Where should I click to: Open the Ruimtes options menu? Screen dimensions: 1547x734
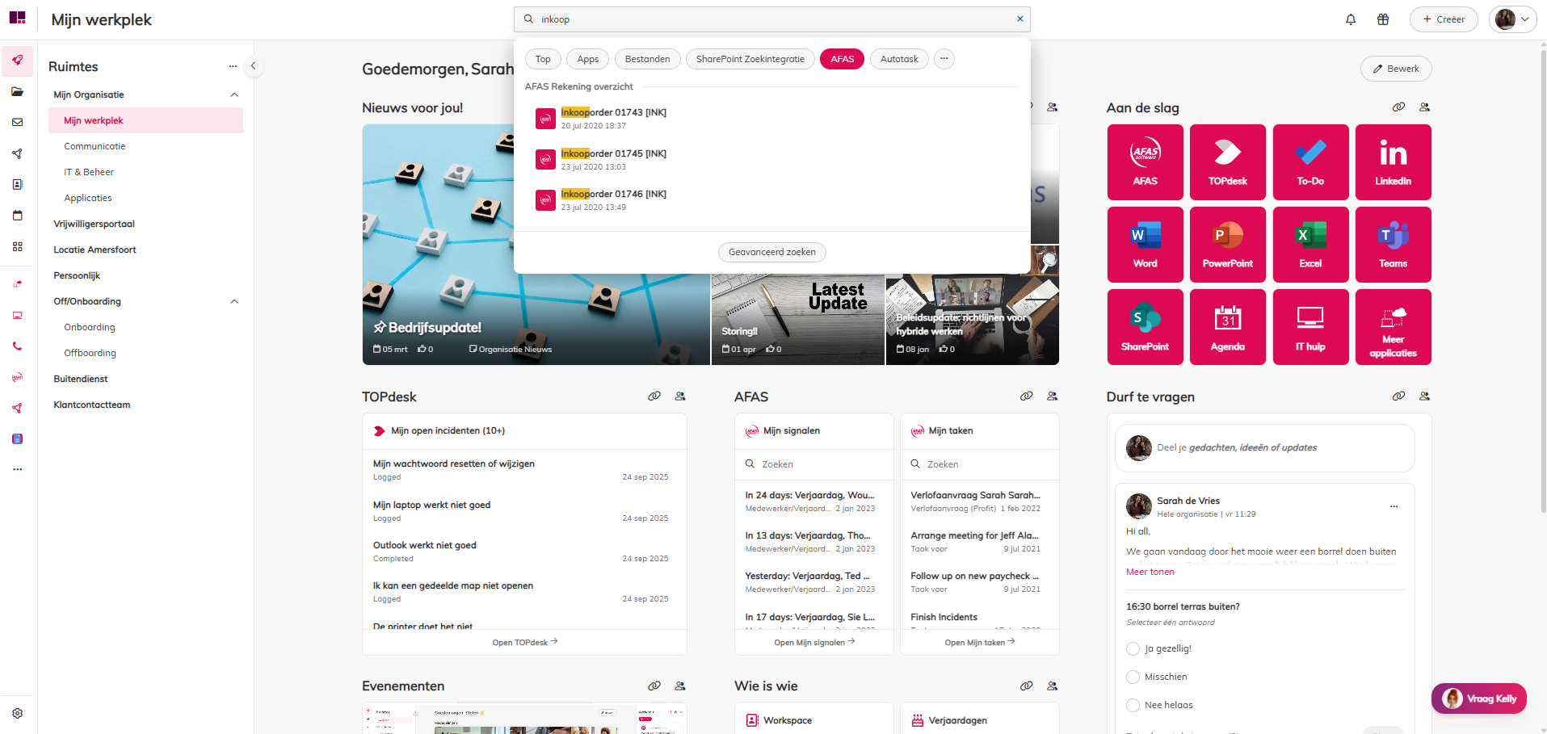pos(233,67)
